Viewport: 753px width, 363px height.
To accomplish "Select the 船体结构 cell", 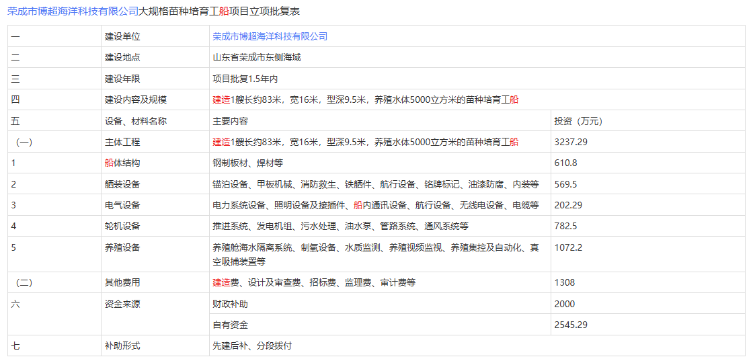I will tap(155, 163).
